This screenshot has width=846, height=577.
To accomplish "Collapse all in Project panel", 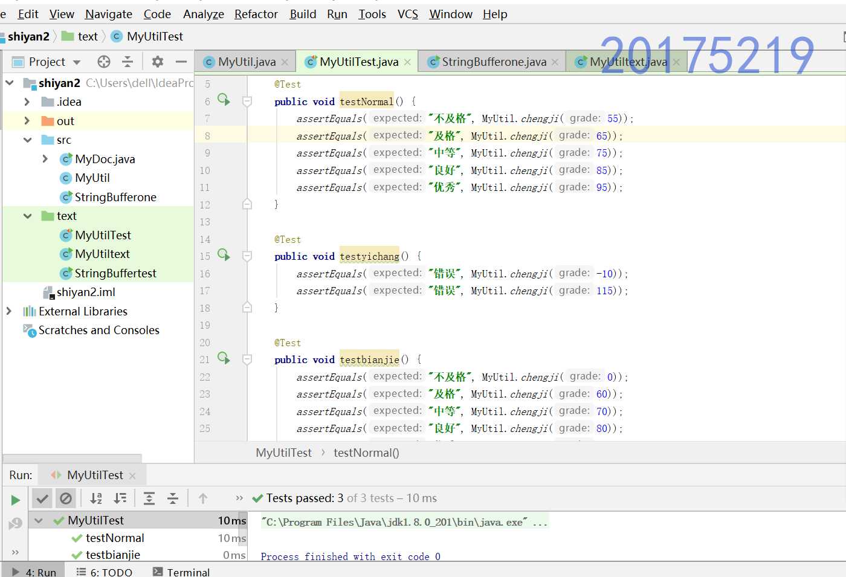I will 128,62.
